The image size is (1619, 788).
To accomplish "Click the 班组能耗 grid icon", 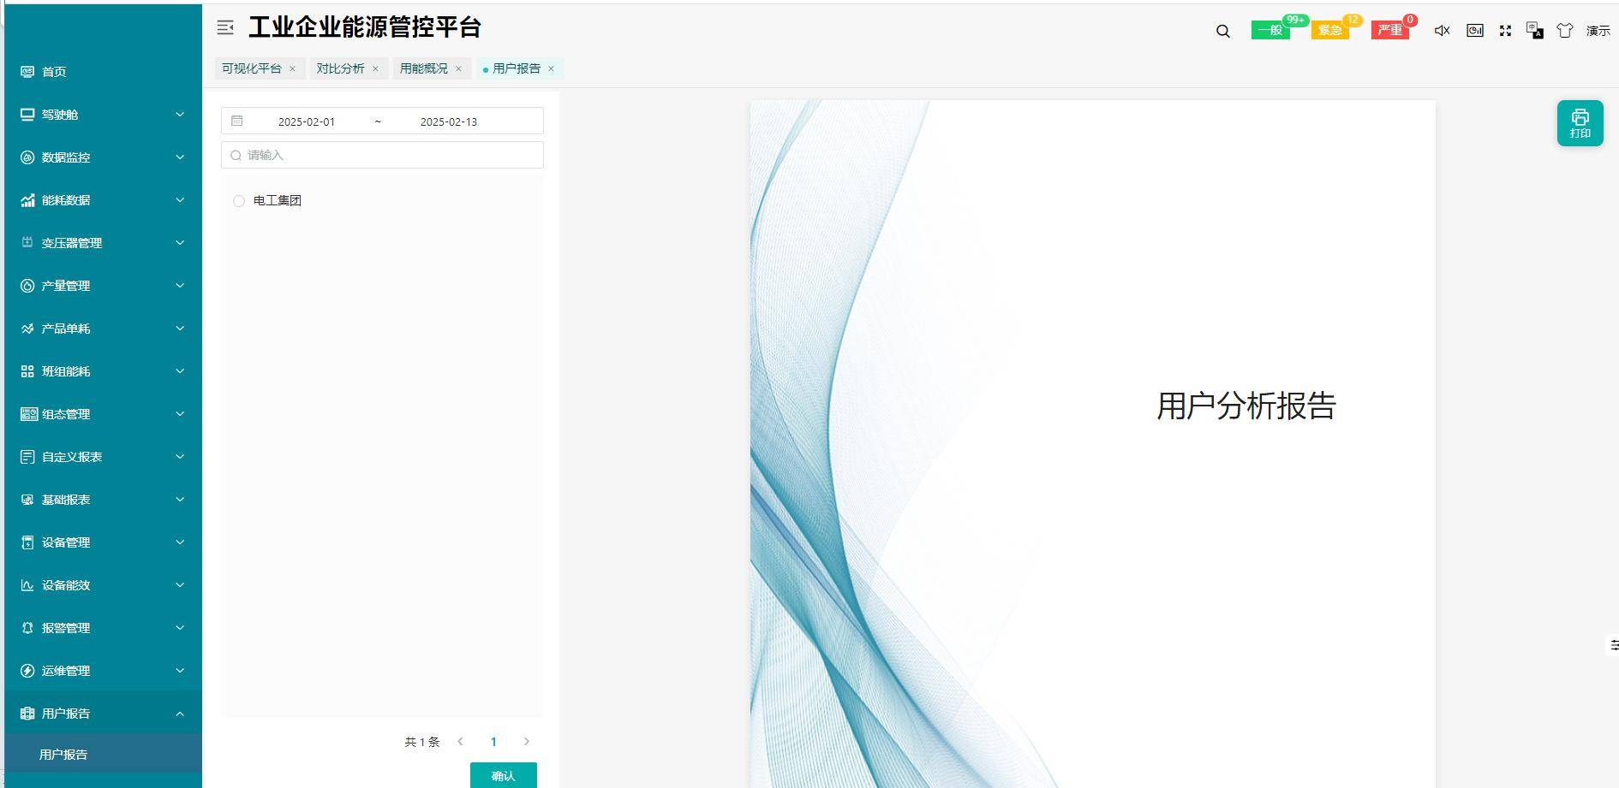I will [x=27, y=371].
